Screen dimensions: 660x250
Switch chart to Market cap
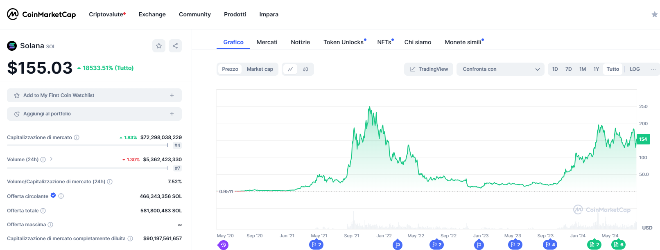pos(260,69)
